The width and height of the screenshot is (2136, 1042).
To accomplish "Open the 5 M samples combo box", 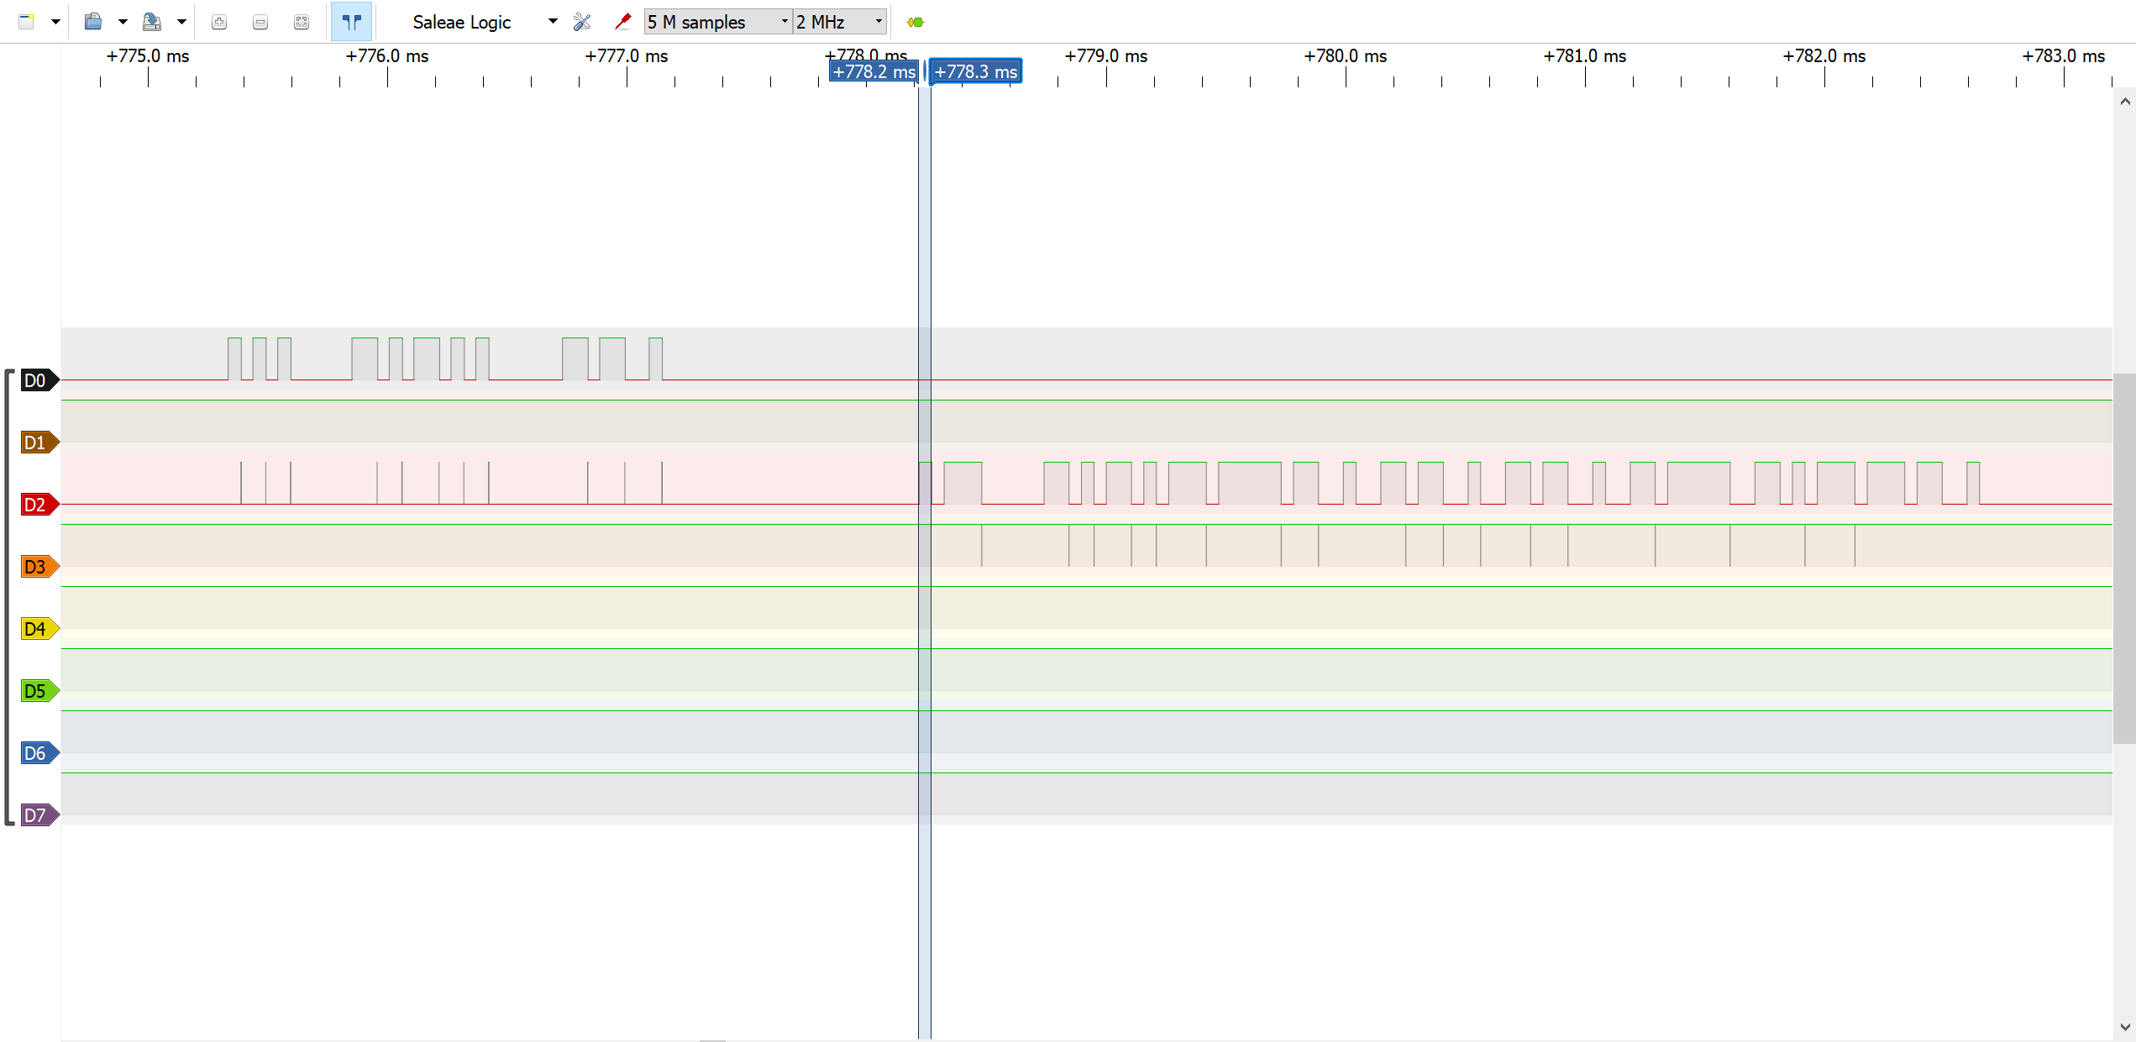I will [717, 22].
